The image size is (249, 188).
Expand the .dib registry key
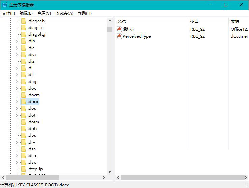(x=17, y=41)
